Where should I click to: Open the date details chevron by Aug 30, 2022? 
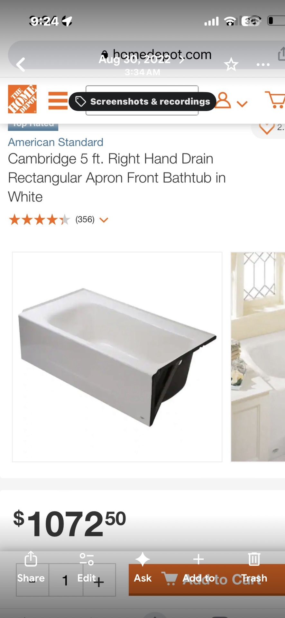[x=182, y=60]
